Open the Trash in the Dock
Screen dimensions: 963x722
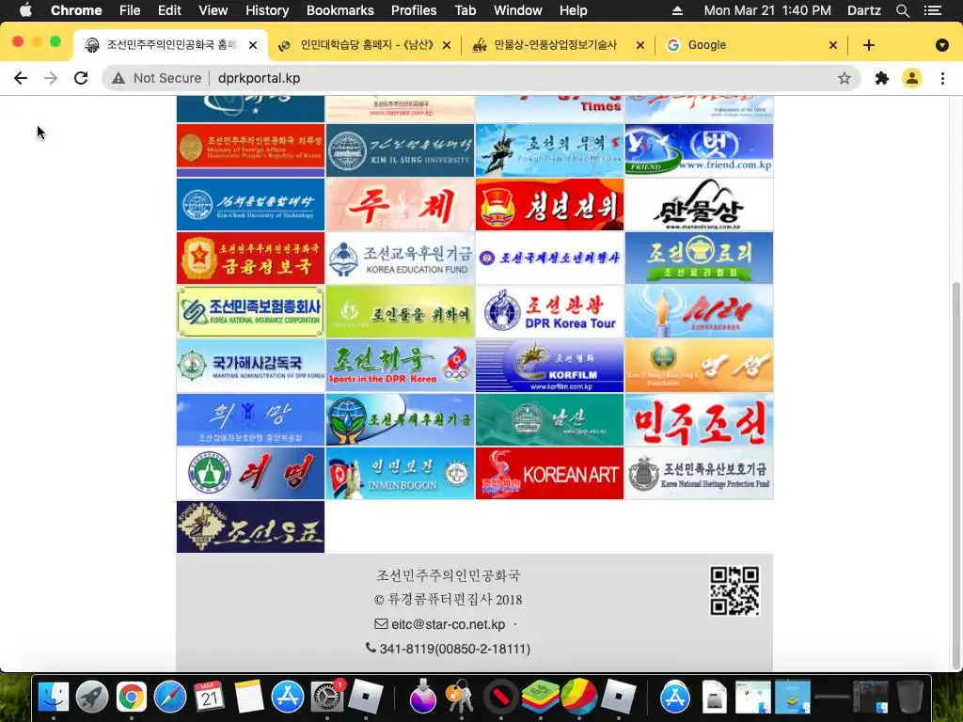click(x=909, y=697)
